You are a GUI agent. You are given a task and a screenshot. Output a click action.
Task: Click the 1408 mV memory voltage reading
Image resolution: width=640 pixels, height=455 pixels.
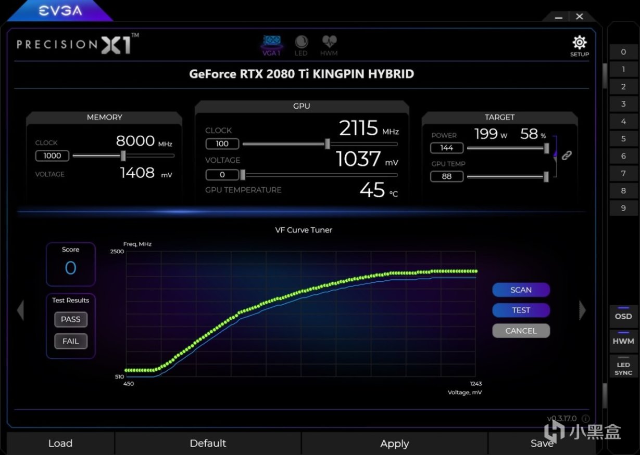(x=146, y=173)
